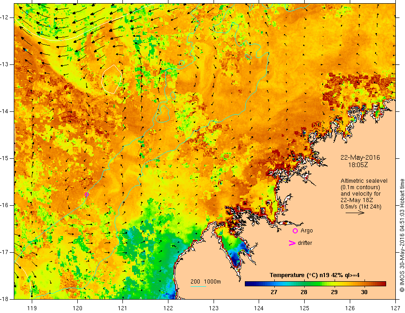The width and height of the screenshot is (405, 313).
Task: Click the 'Argo' legend label
Action: pyautogui.click(x=307, y=231)
